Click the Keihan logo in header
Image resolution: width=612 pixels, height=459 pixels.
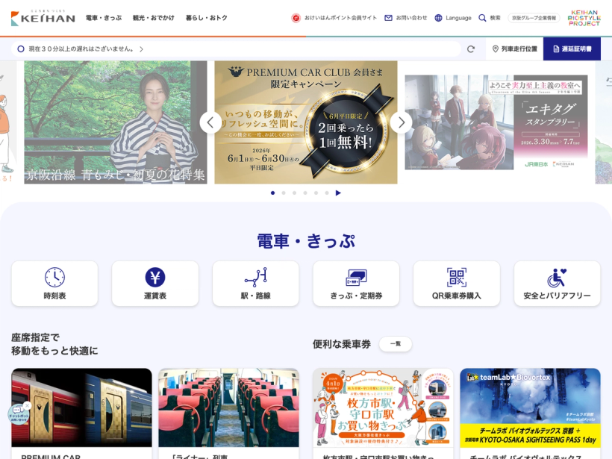point(43,18)
